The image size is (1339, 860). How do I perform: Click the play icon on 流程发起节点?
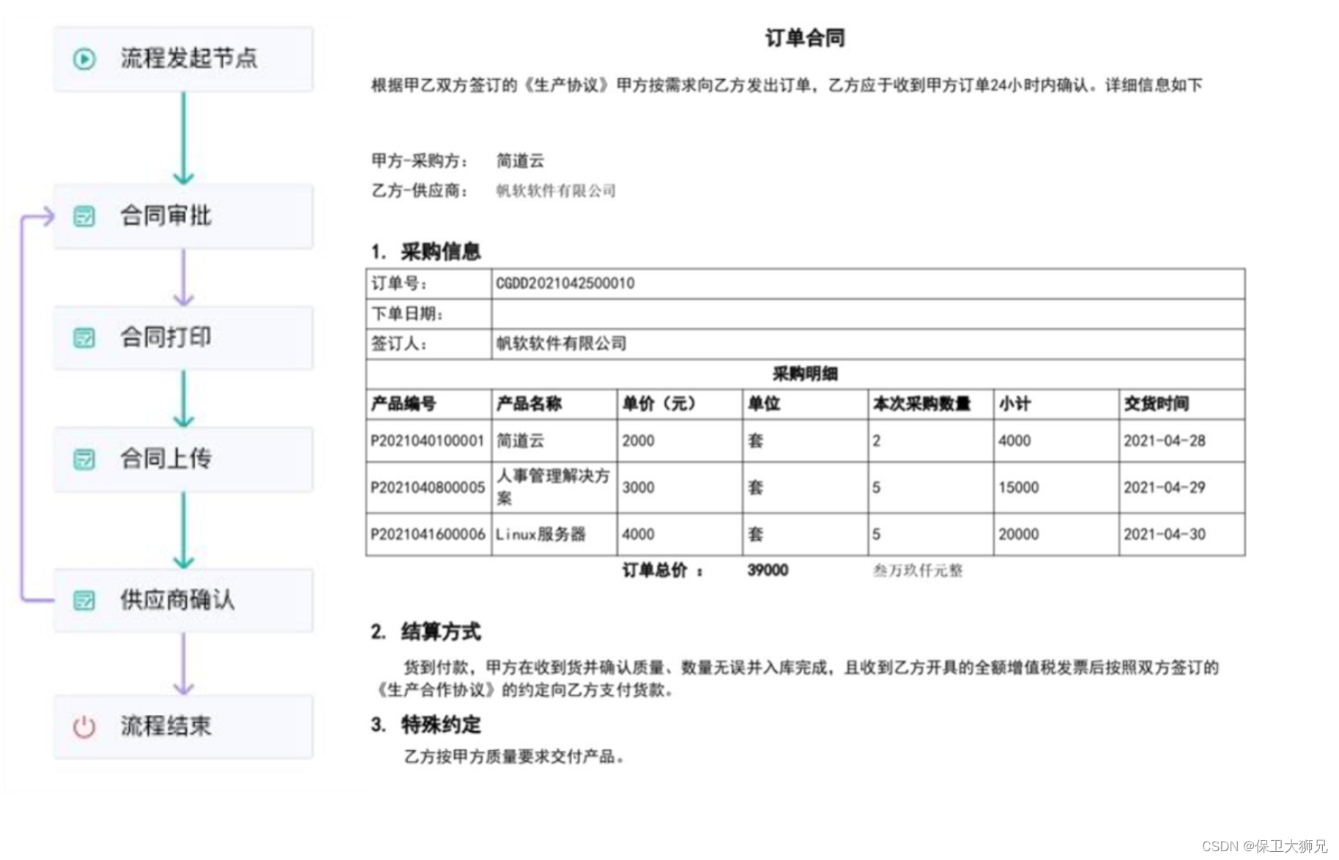(x=84, y=59)
